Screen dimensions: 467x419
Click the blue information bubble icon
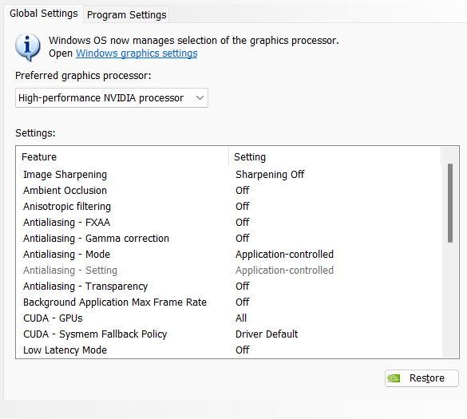coord(28,47)
